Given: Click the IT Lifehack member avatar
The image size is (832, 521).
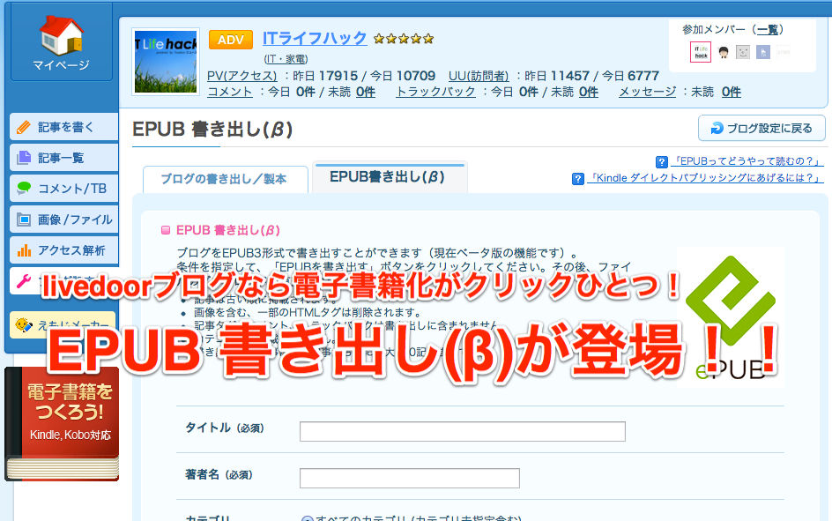Looking at the screenshot, I should pos(701,52).
